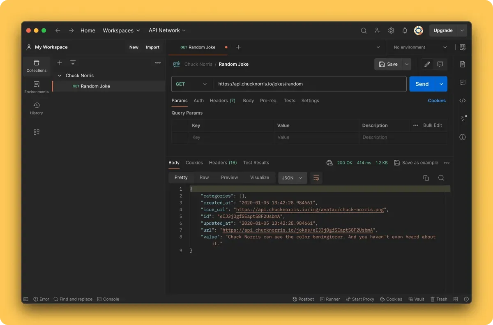Image resolution: width=493 pixels, height=325 pixels.
Task: Expand the No environment selector
Action: point(420,47)
